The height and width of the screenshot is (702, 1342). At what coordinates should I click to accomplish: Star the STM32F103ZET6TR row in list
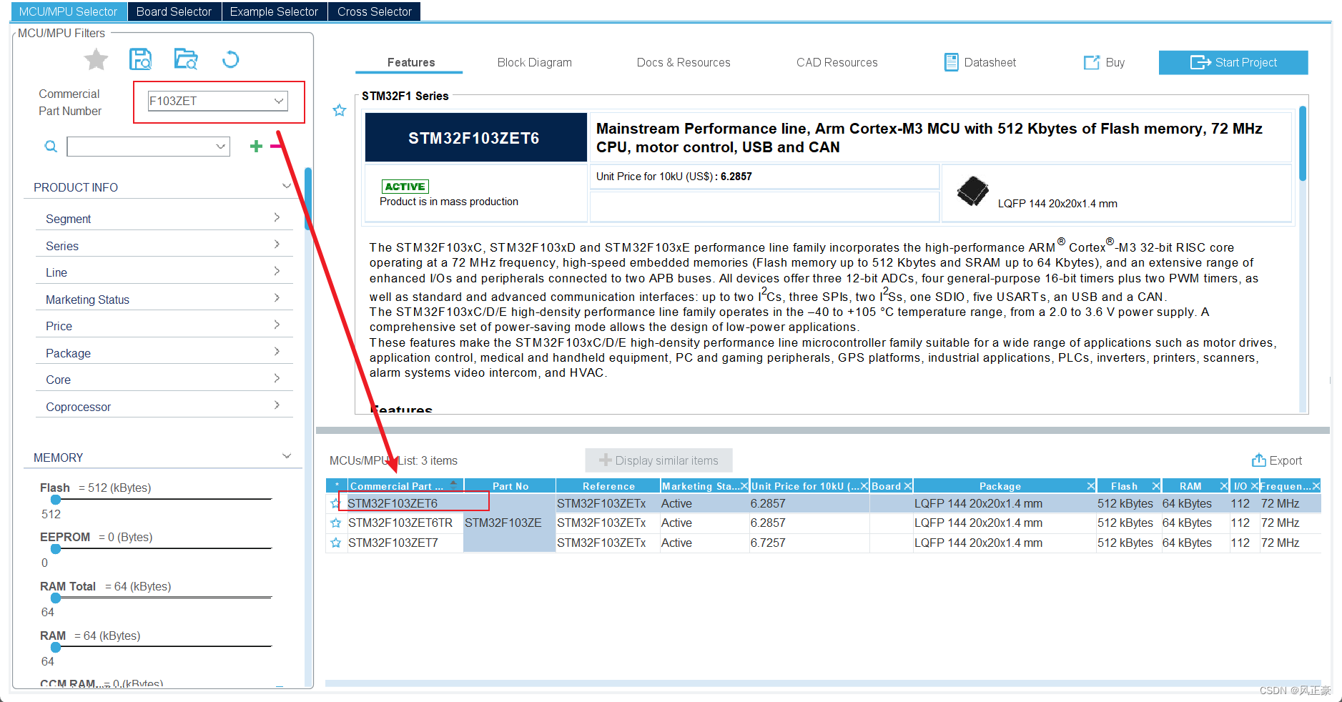click(x=335, y=523)
